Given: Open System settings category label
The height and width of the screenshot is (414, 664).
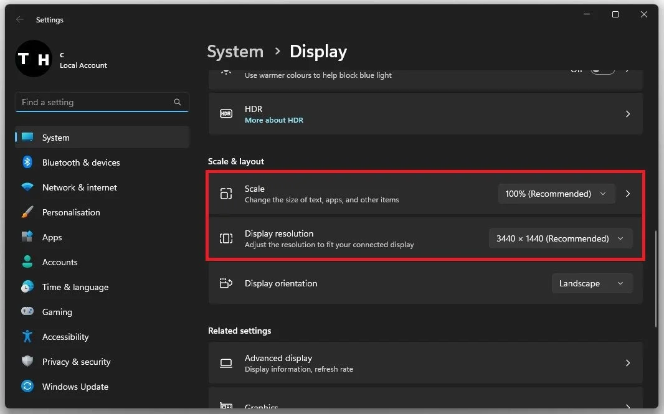Looking at the screenshot, I should 55,138.
